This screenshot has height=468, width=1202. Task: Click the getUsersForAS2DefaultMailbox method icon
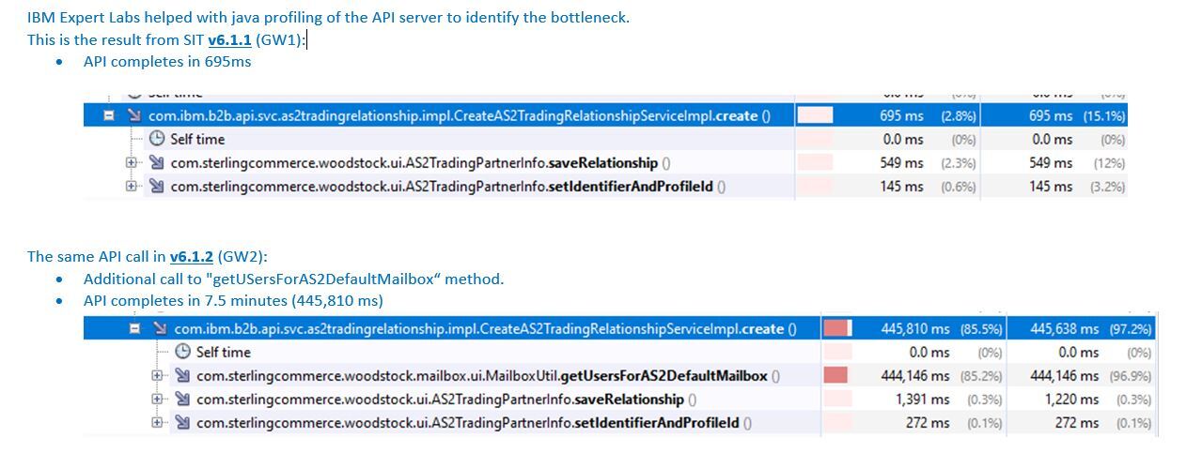coord(182,376)
